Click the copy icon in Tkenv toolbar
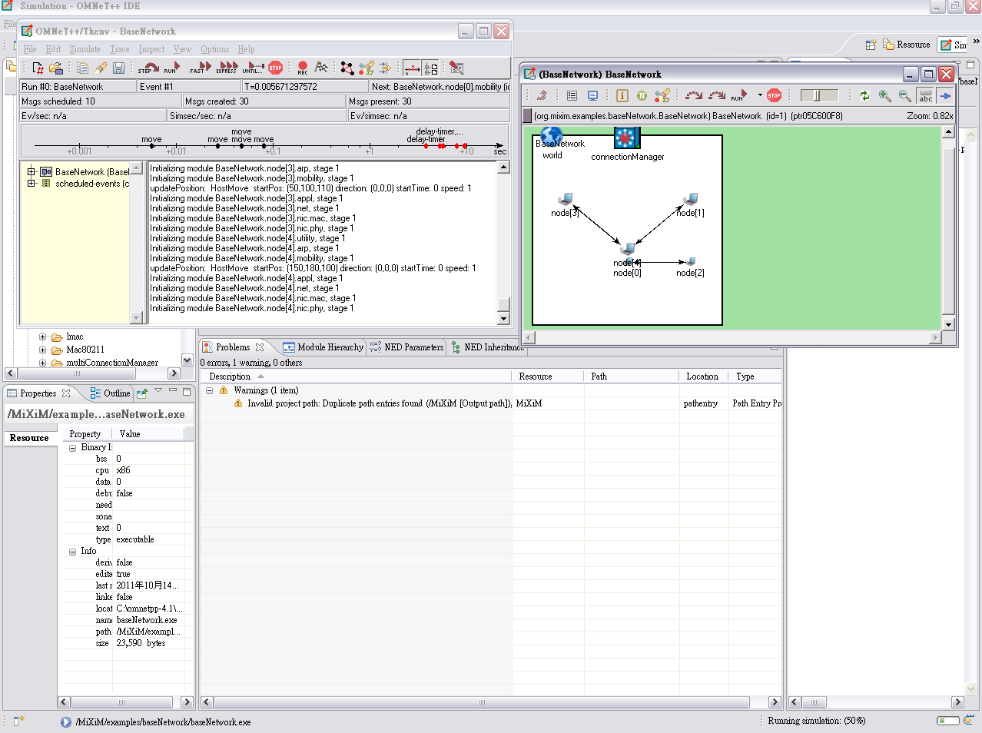The width and height of the screenshot is (982, 733). (x=82, y=68)
